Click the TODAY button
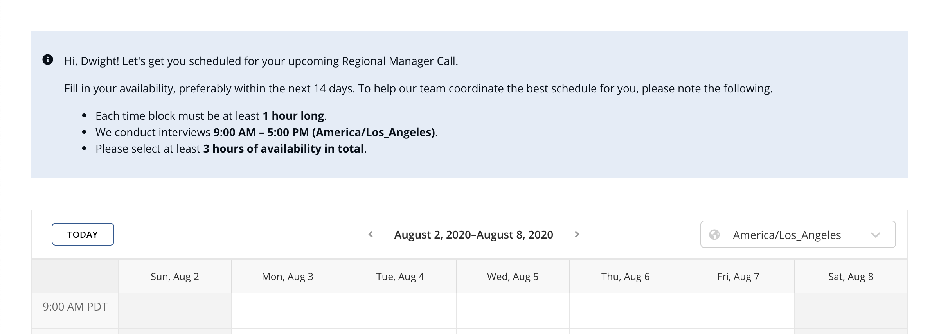Screen dimensions: 939x334 [83, 234]
